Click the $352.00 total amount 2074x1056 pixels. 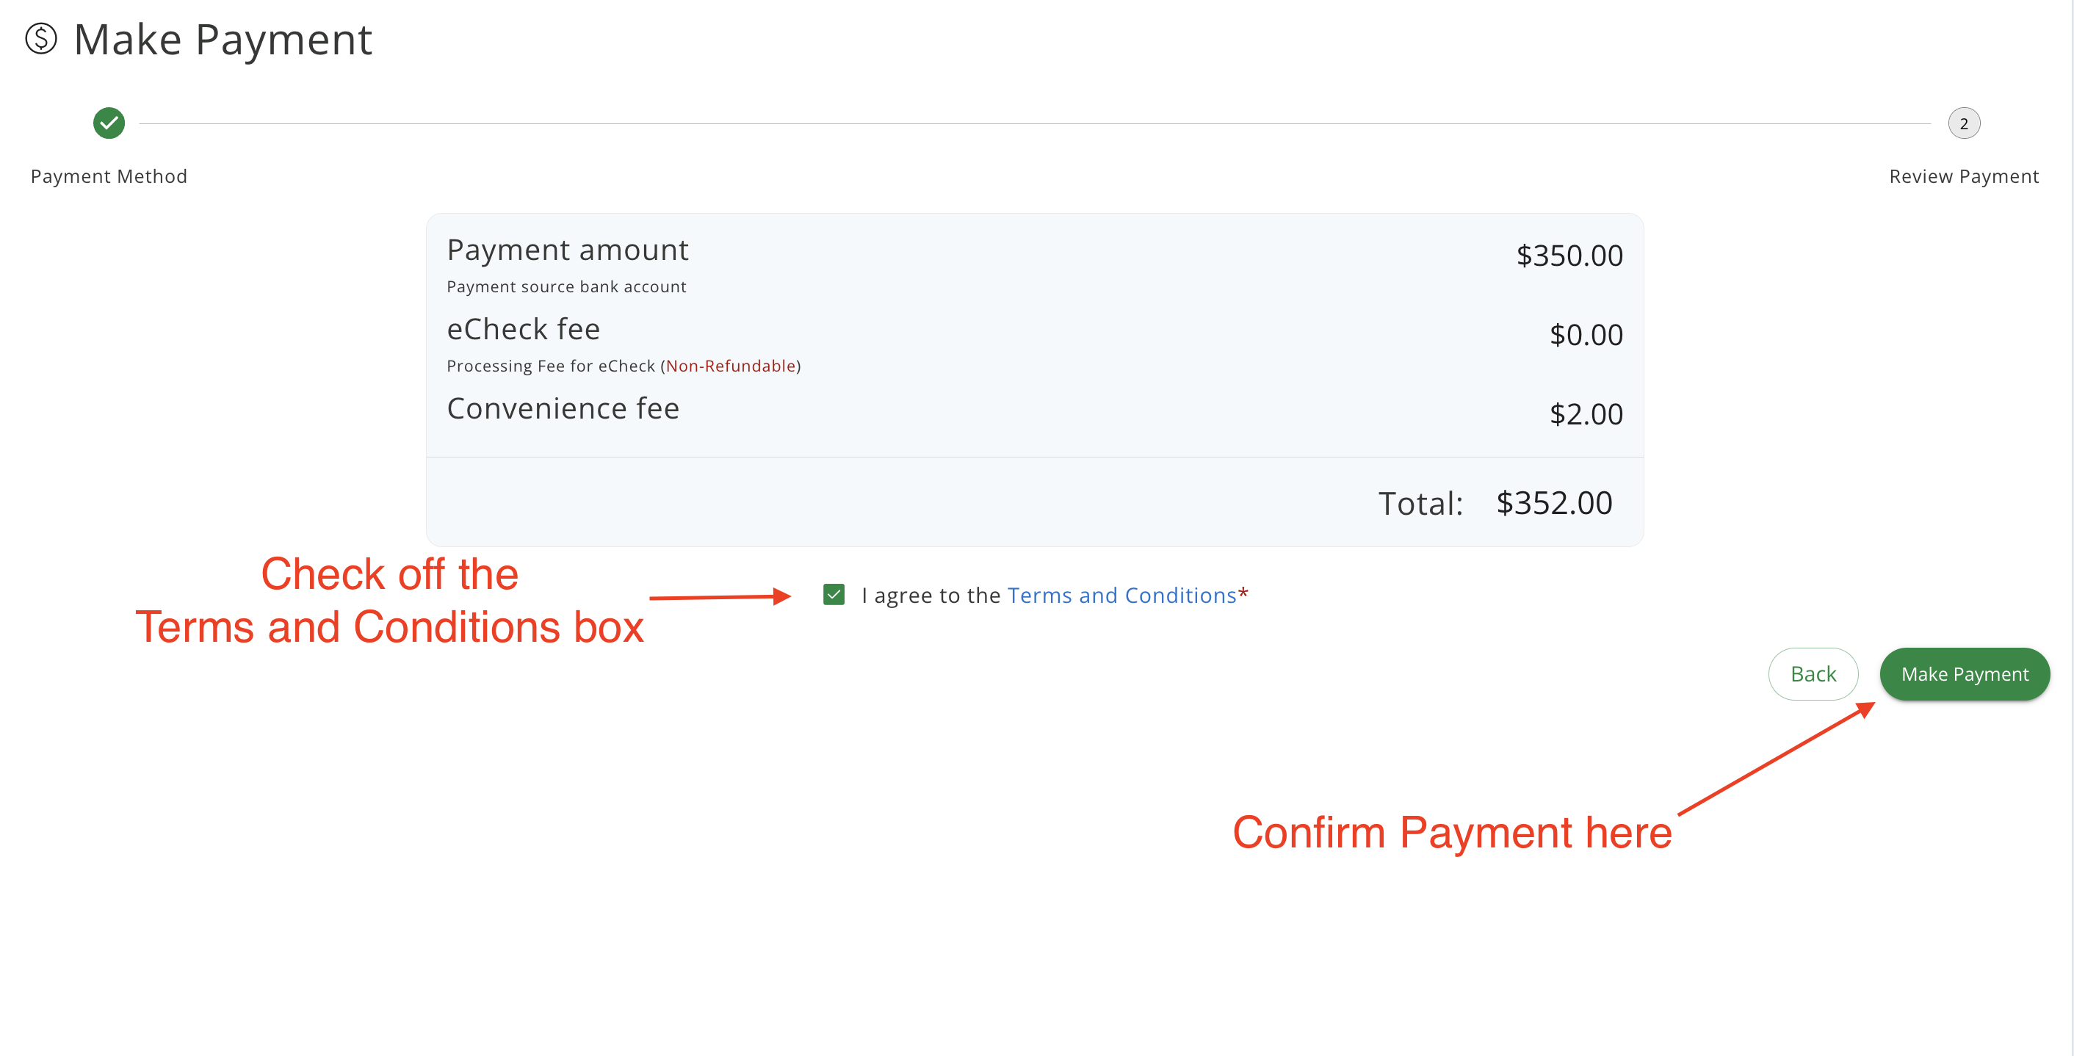point(1553,503)
